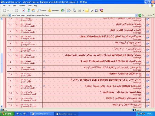Click the Forward navigation button
This screenshot has height=116, width=155.
16,10
